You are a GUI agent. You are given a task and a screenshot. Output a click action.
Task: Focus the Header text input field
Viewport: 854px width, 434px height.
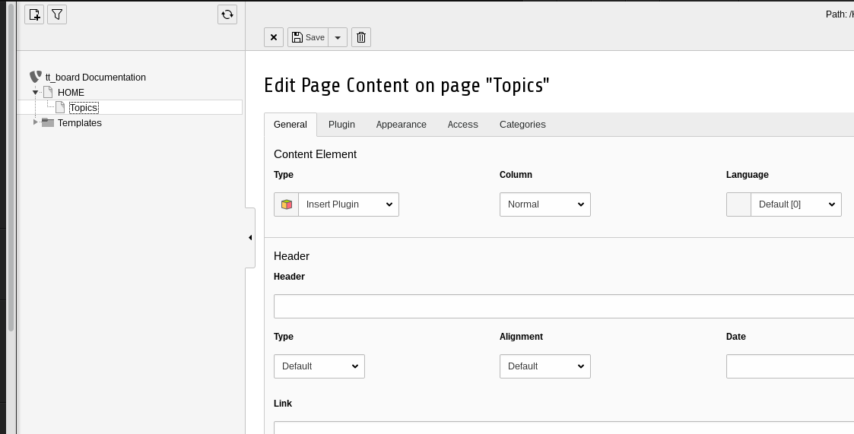564,306
